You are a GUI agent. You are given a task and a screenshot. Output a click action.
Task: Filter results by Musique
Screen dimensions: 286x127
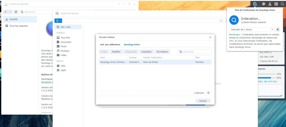pos(65,51)
